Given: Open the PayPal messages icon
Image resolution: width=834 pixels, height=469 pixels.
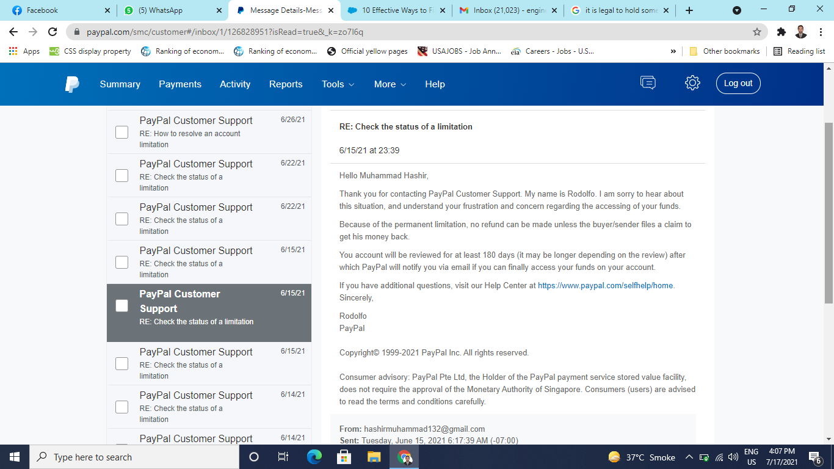Looking at the screenshot, I should click(x=648, y=83).
